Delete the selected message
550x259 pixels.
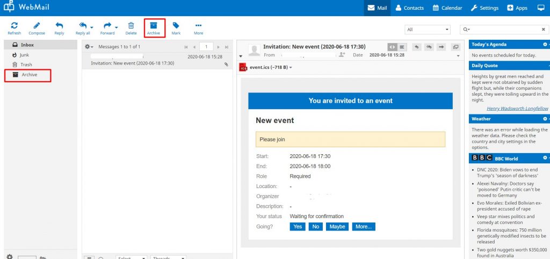131,28
